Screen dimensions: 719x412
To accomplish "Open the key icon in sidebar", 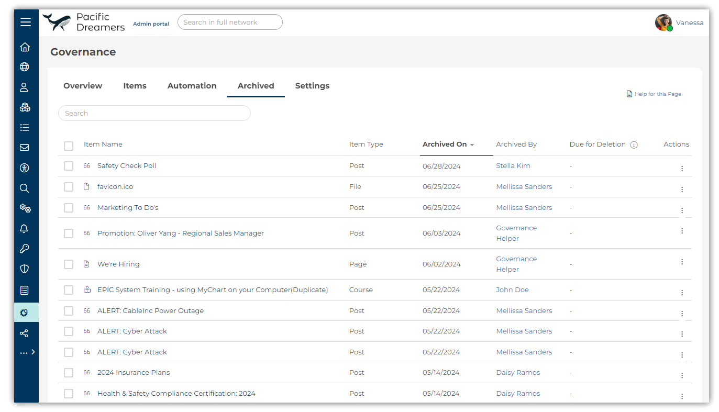I will coord(25,249).
